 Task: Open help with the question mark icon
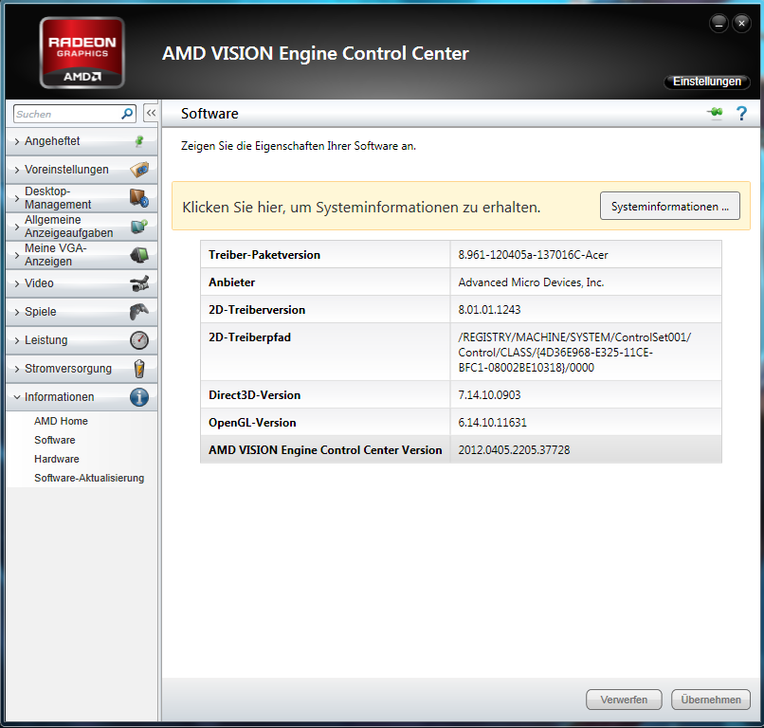point(741,113)
